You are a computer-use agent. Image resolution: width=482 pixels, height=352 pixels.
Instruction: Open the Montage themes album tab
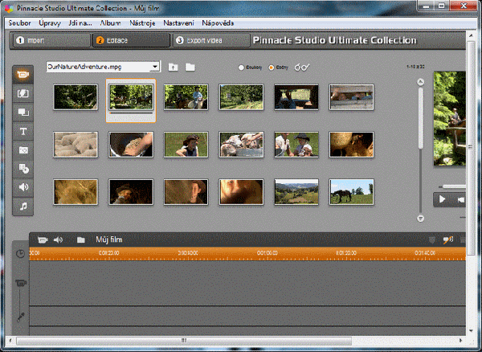(23, 113)
